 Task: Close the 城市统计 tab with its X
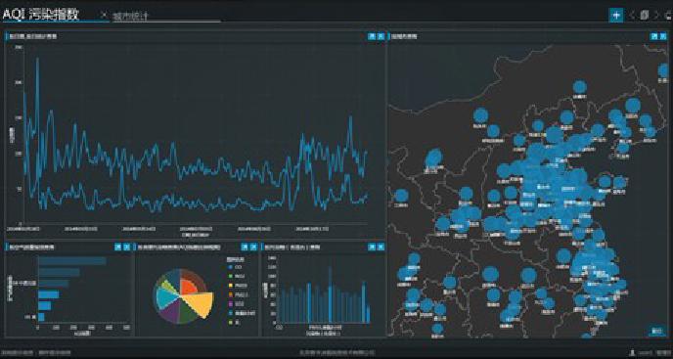pyautogui.click(x=104, y=15)
